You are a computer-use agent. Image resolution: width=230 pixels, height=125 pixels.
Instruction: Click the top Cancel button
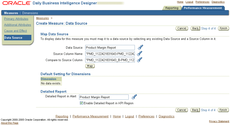tap(182, 28)
